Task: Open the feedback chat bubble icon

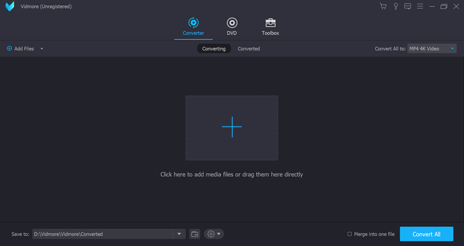Action: pos(408,6)
